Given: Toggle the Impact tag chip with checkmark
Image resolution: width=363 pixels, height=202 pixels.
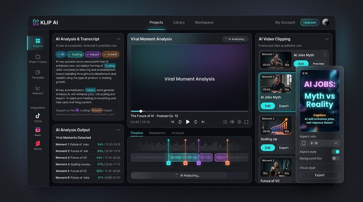Looking at the screenshot, I should click(93, 54).
